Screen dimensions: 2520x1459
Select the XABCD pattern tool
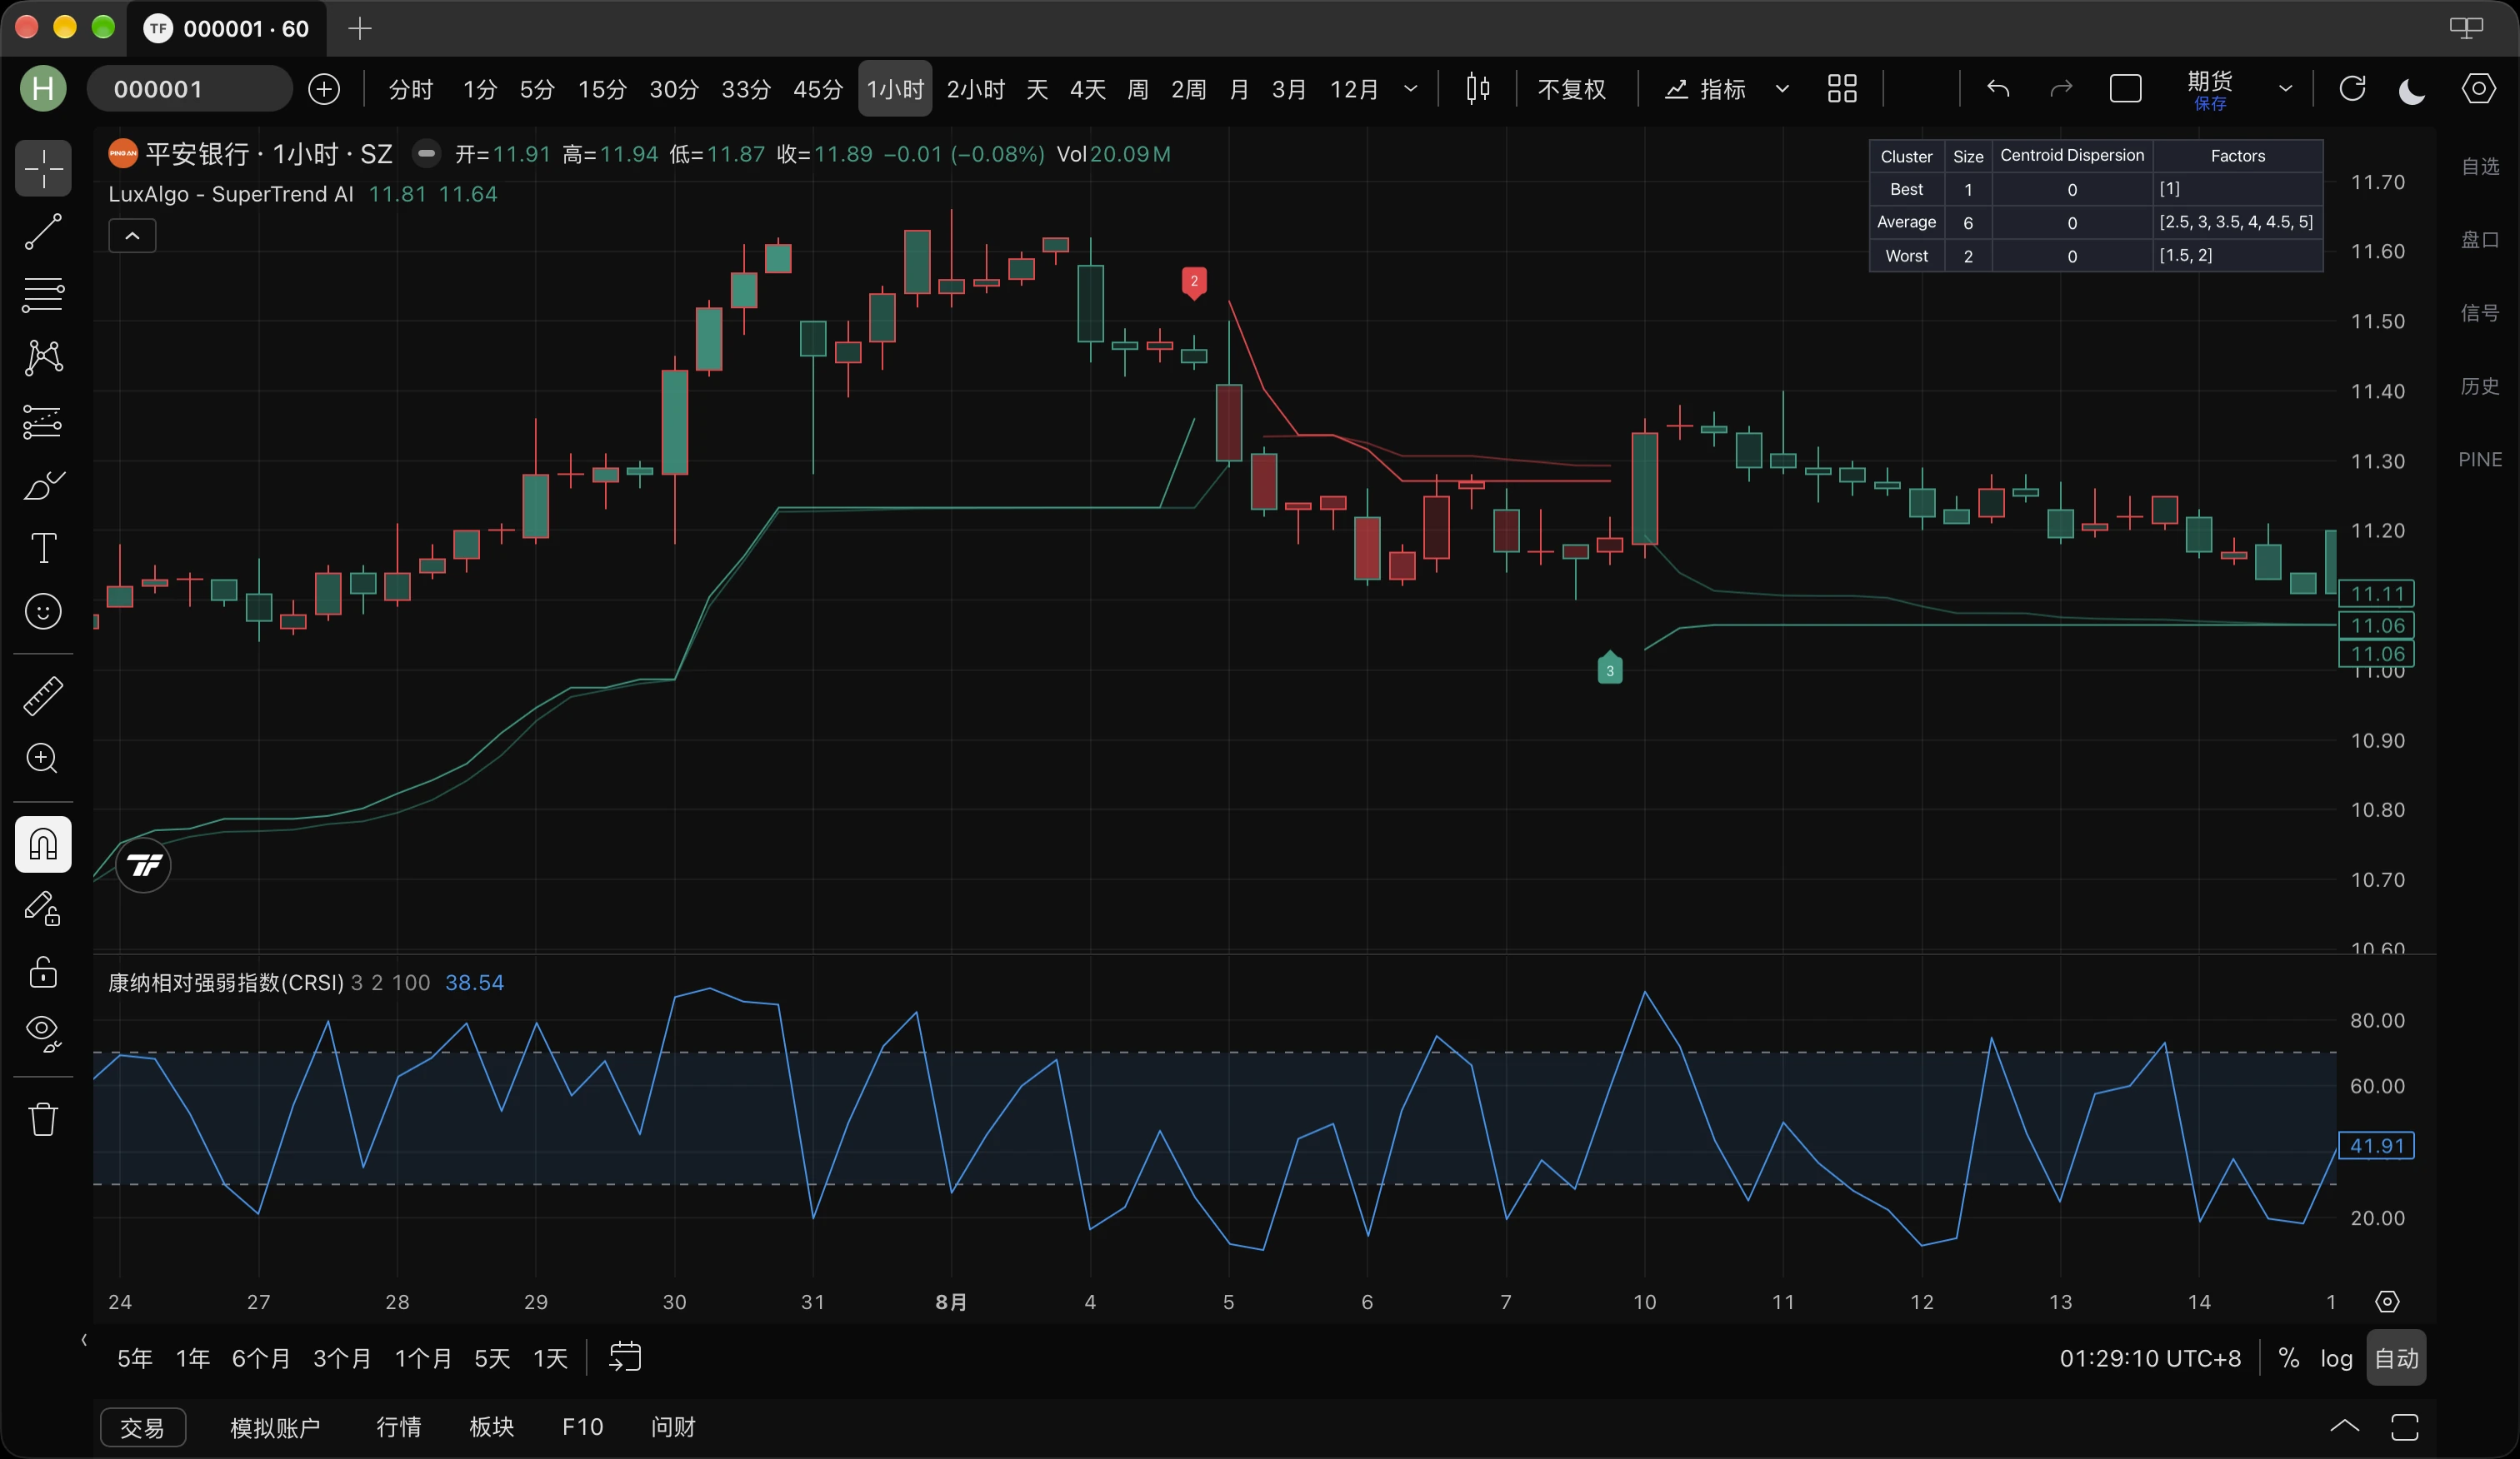coord(43,358)
